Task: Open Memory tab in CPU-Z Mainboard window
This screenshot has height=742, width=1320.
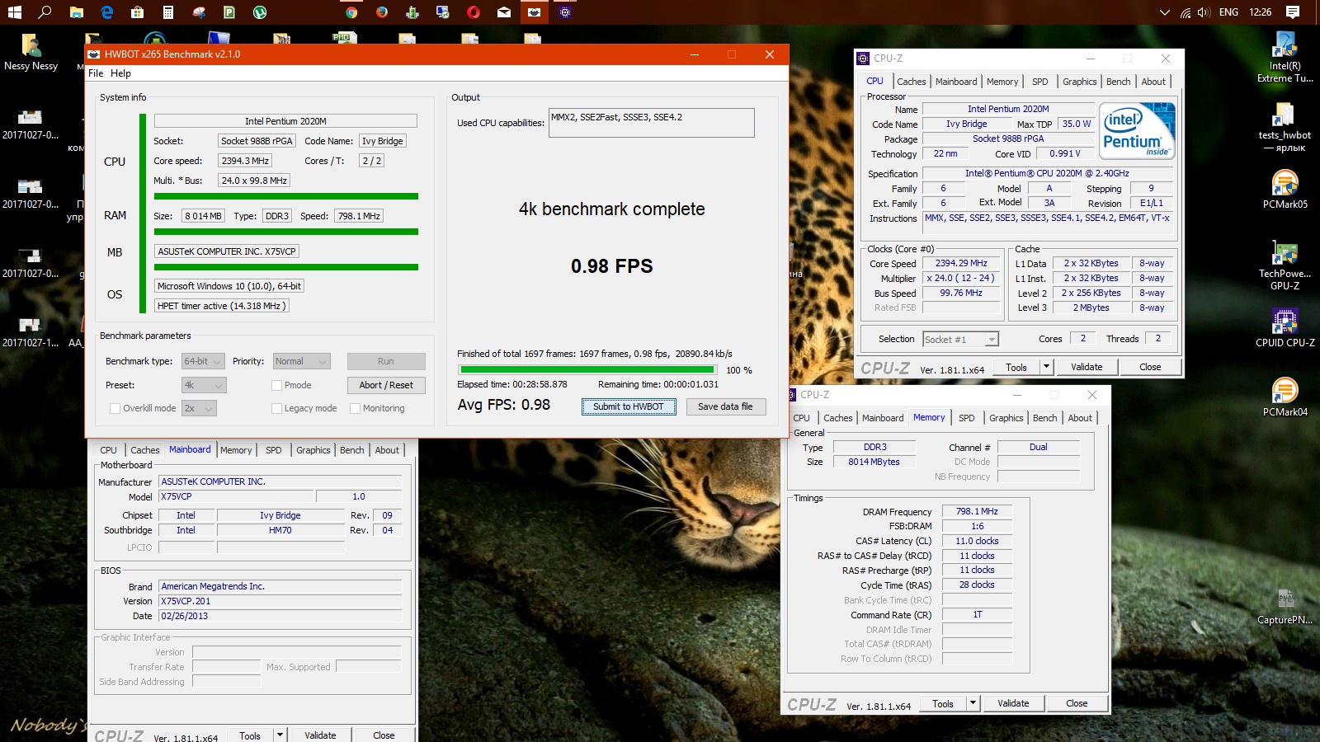Action: tap(236, 450)
